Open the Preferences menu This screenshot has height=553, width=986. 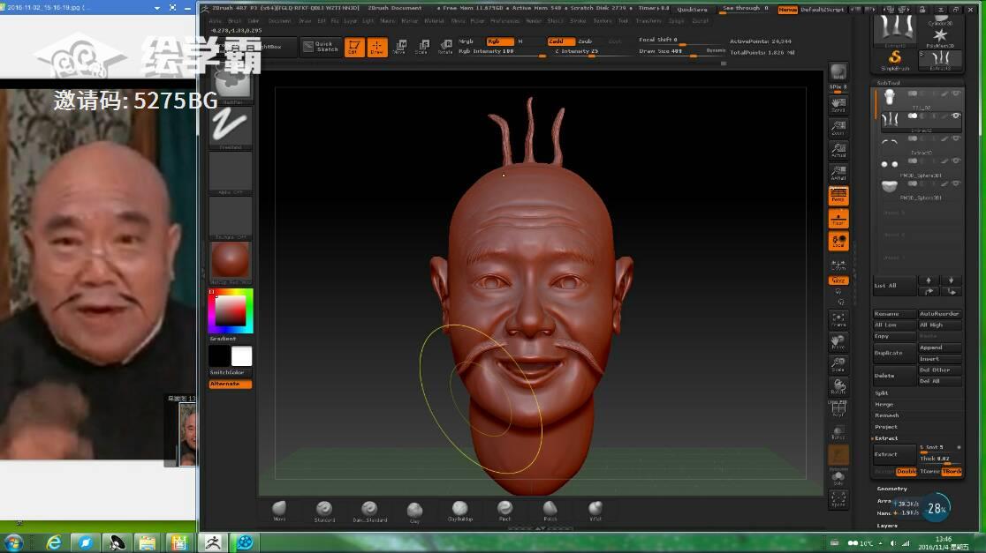pyautogui.click(x=505, y=20)
